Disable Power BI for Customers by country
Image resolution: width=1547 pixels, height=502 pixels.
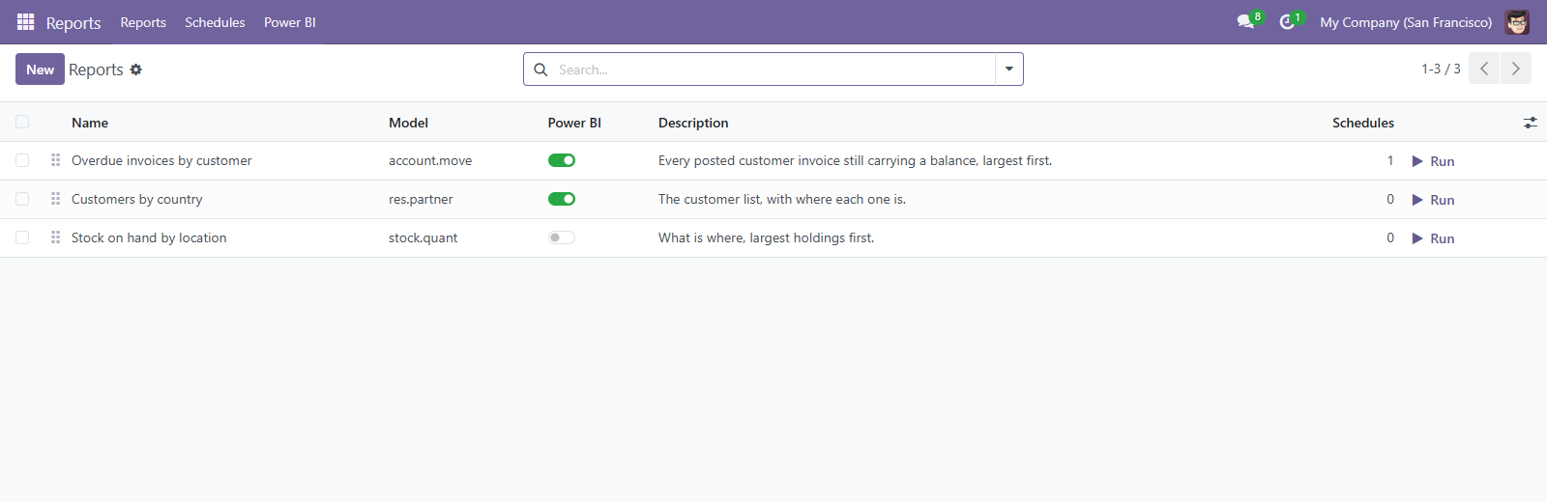click(562, 199)
